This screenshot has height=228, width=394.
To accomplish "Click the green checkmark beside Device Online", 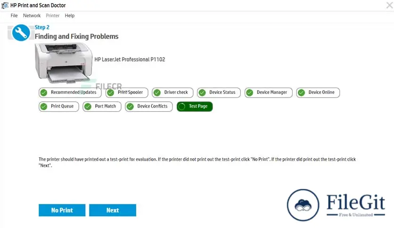I will (x=302, y=92).
